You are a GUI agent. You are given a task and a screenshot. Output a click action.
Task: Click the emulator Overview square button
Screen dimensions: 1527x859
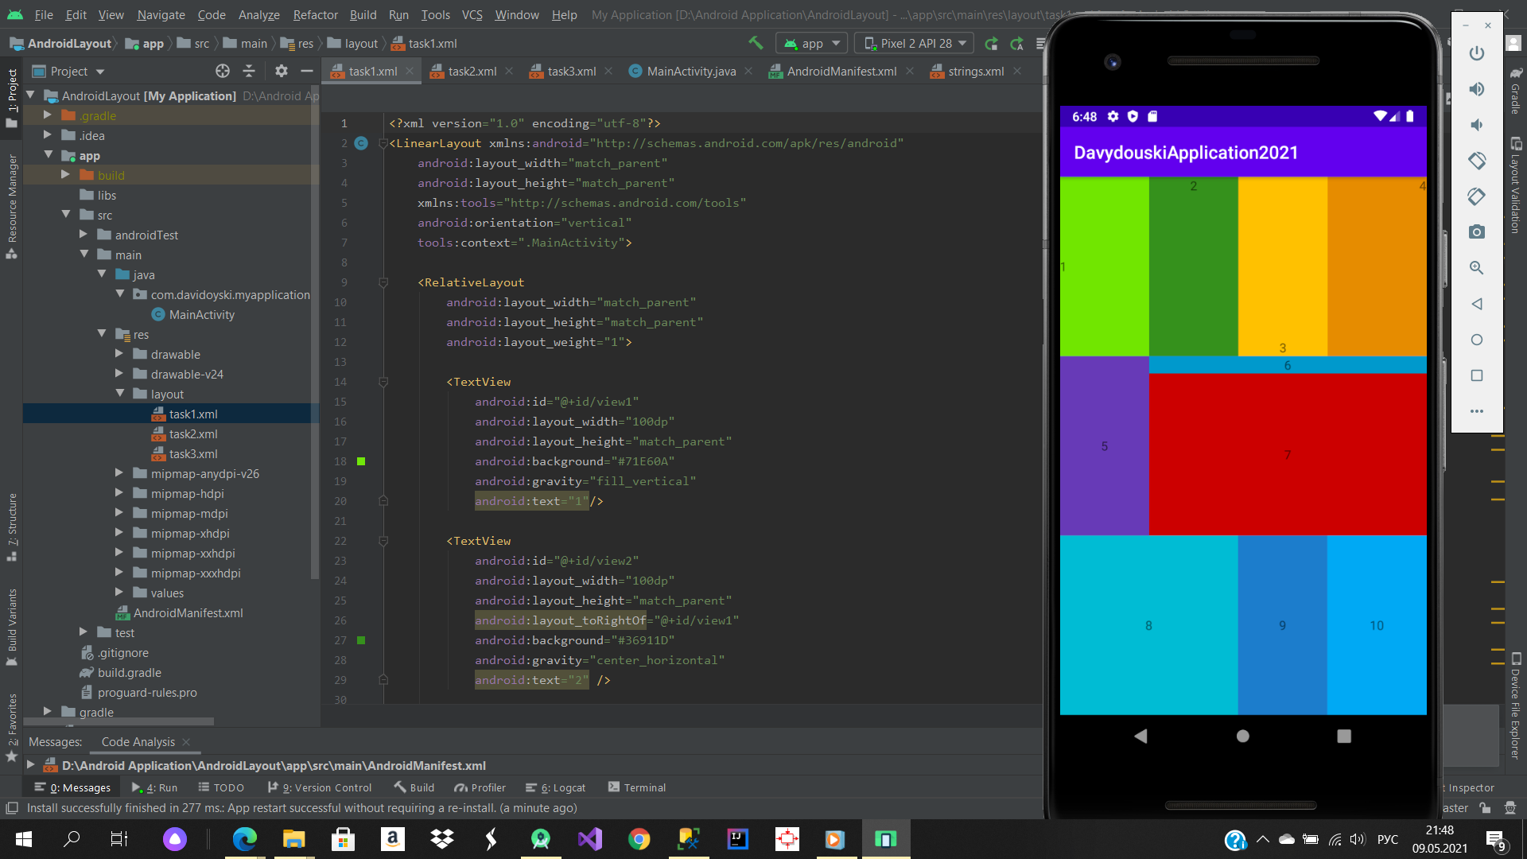click(x=1477, y=375)
